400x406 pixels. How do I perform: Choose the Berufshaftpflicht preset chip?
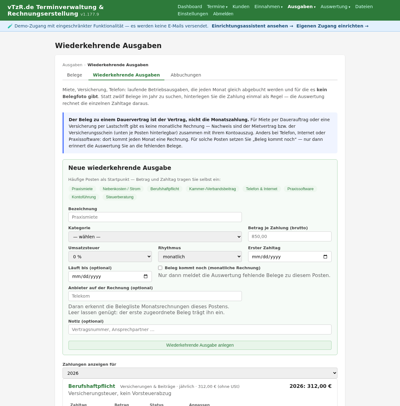pyautogui.click(x=165, y=189)
